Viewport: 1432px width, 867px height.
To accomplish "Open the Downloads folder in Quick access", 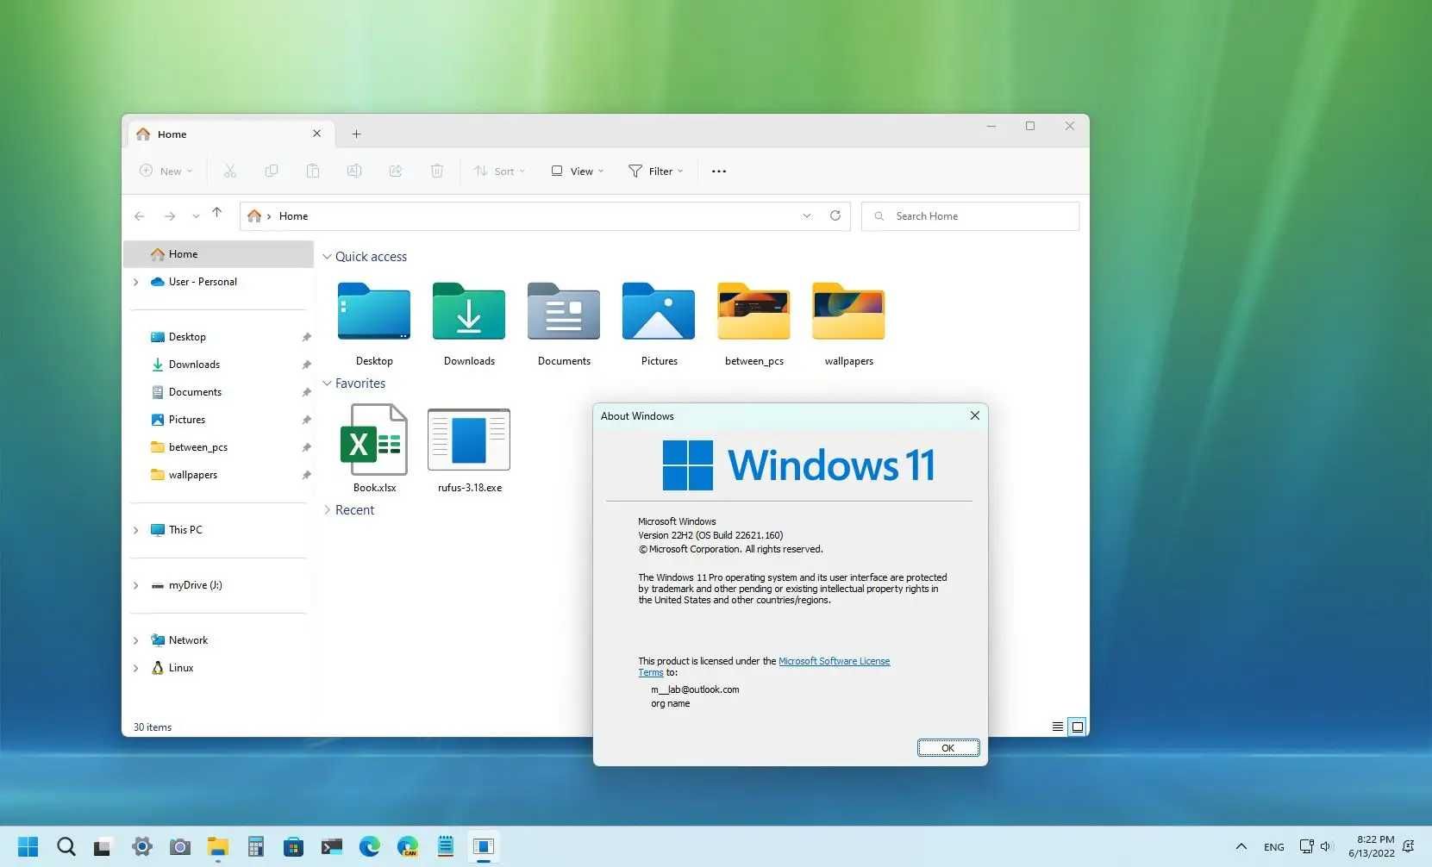I will tap(469, 324).
